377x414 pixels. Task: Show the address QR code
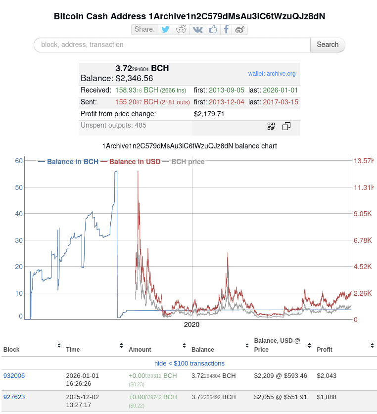click(x=271, y=127)
